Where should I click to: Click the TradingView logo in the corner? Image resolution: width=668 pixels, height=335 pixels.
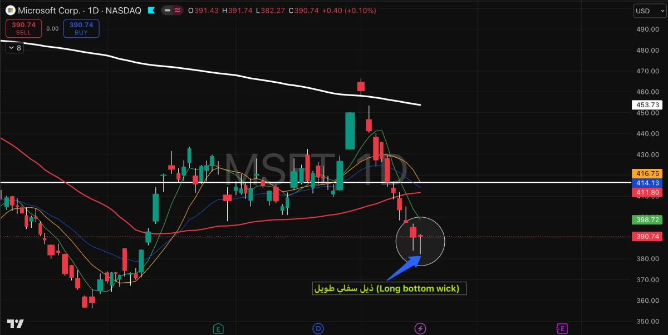click(x=15, y=324)
